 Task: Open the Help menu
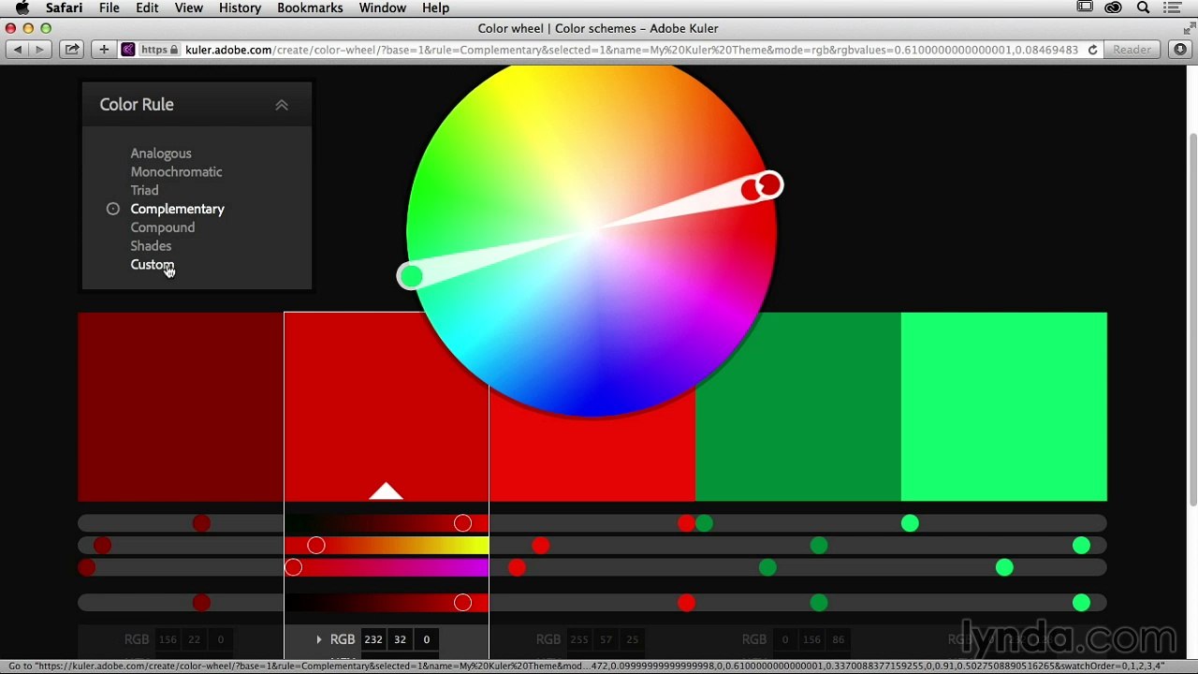coord(435,7)
